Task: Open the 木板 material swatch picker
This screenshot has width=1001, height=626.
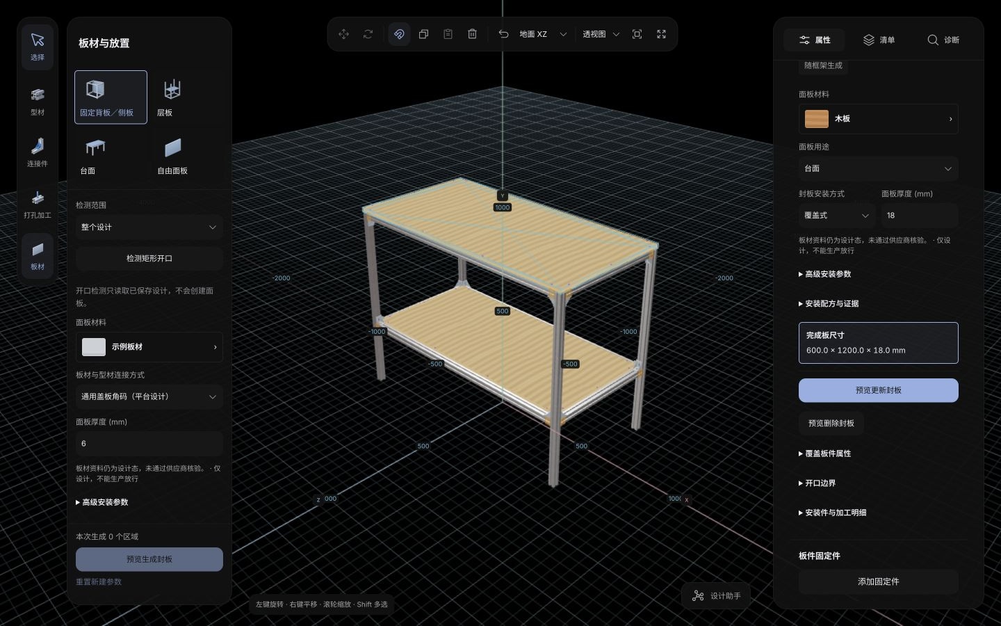Action: point(878,119)
